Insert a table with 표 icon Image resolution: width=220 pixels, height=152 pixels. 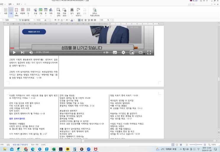click(46, 11)
